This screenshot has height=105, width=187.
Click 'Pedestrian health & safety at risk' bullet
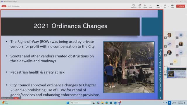click(x=37, y=72)
